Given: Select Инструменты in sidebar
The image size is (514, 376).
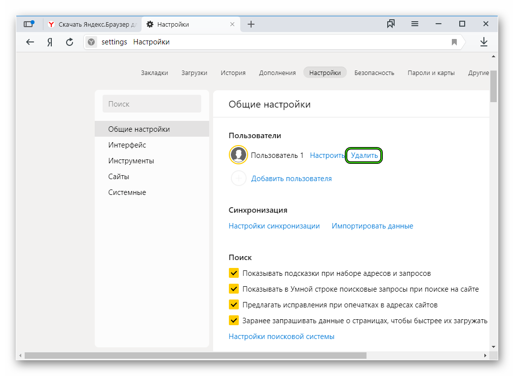Looking at the screenshot, I should (x=152, y=161).
